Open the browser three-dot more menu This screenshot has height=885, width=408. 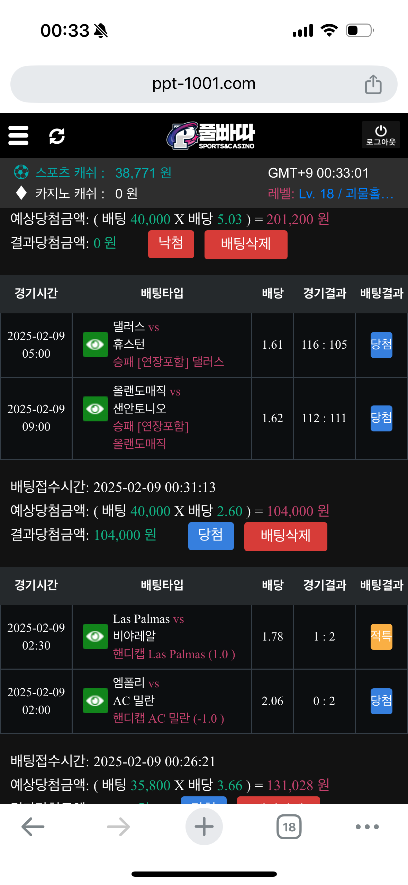click(x=367, y=826)
